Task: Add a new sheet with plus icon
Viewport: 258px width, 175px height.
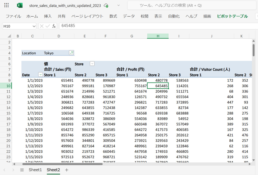Action: coord(67,170)
